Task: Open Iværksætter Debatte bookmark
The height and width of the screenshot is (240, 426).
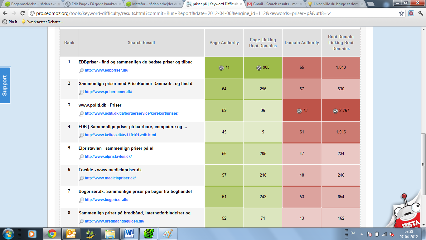Action: coord(42,22)
